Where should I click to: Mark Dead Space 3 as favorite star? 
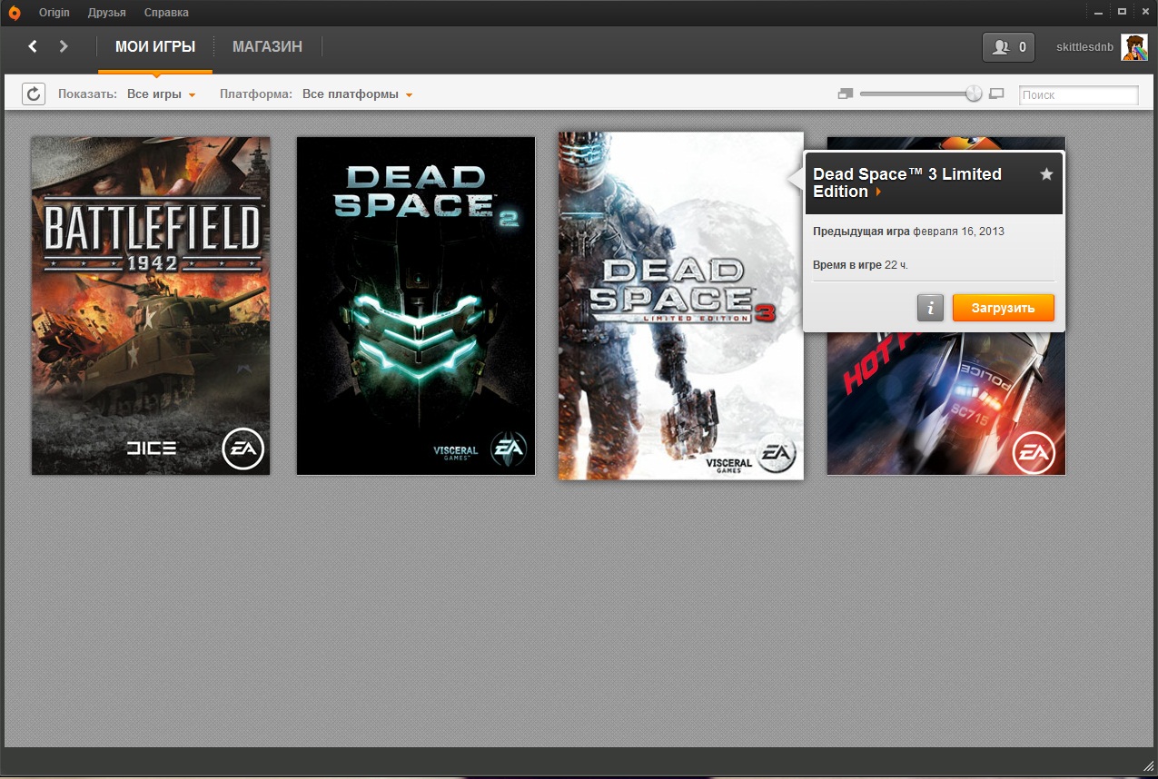[x=1046, y=174]
